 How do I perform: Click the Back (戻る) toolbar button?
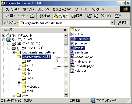[x=10, y=16]
